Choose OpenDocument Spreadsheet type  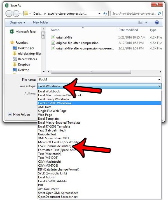(x=100, y=197)
